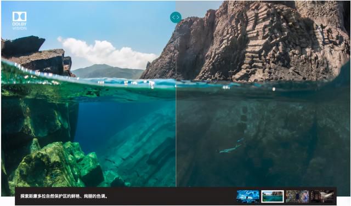This screenshot has height=206, width=351.
Task: Select the blue ice cave thumbnail
Action: tap(248, 196)
